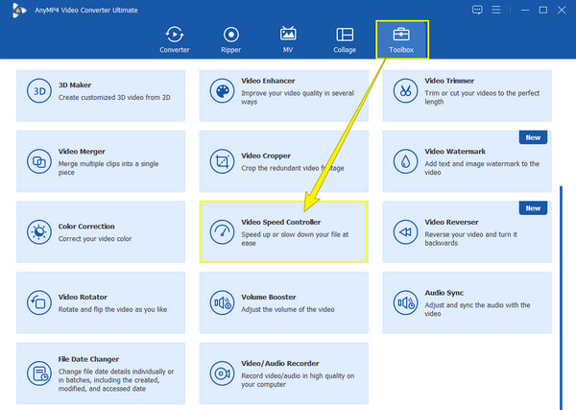Click 'Reverse your video and turn it backwards'

click(471, 239)
